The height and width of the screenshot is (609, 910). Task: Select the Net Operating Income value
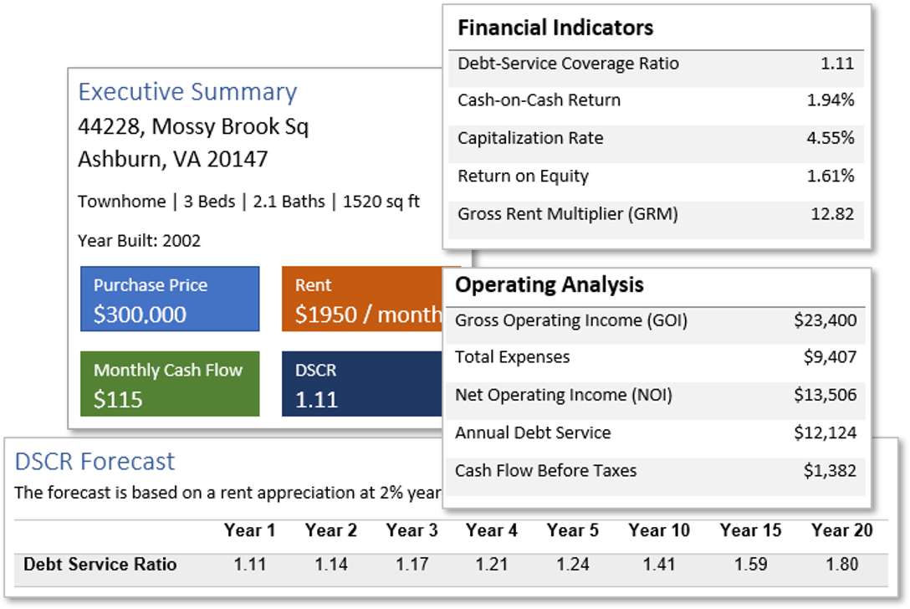pyautogui.click(x=825, y=395)
